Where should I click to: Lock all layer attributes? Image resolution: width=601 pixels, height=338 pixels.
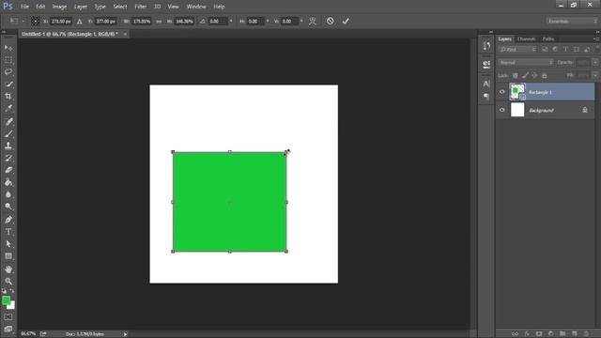click(545, 75)
